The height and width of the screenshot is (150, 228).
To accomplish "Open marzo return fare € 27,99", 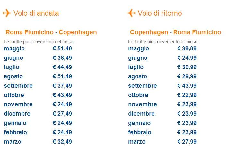I will 187,142.
